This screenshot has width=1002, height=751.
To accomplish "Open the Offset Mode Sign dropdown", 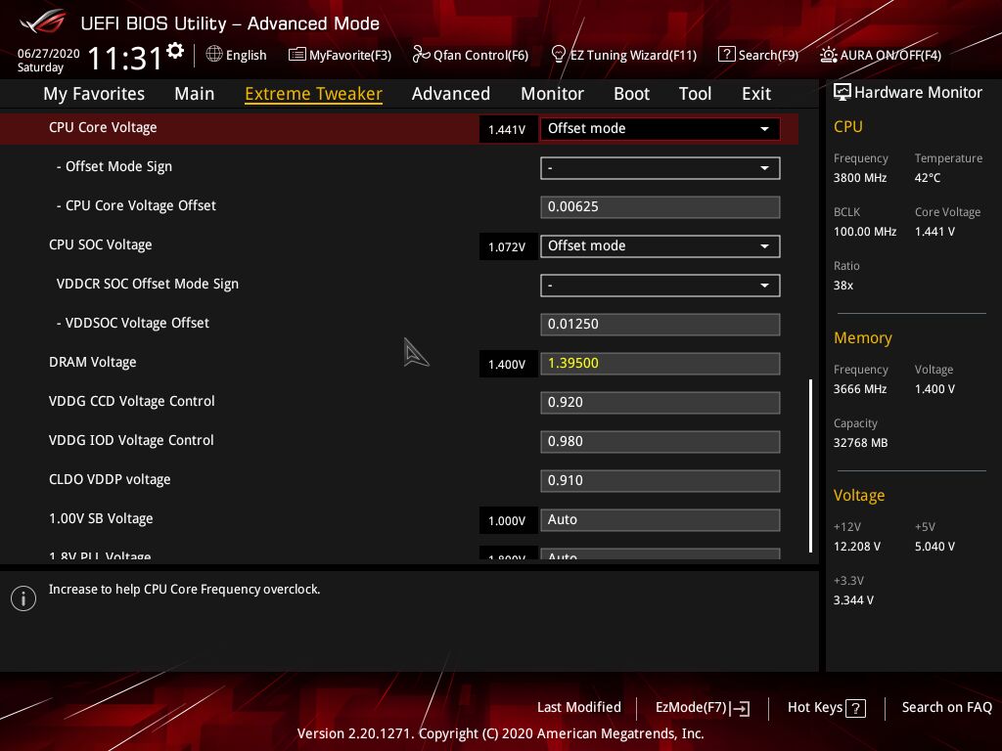I will point(660,168).
